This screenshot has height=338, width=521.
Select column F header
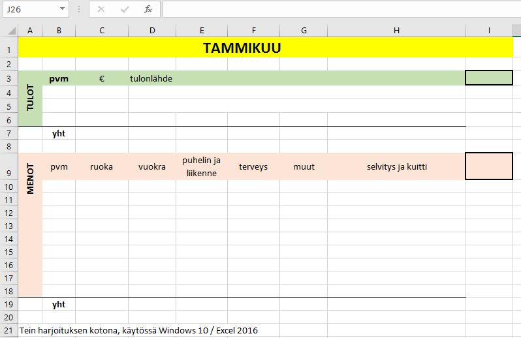pos(254,31)
